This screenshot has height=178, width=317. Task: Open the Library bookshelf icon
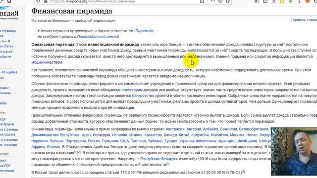click(257, 1)
